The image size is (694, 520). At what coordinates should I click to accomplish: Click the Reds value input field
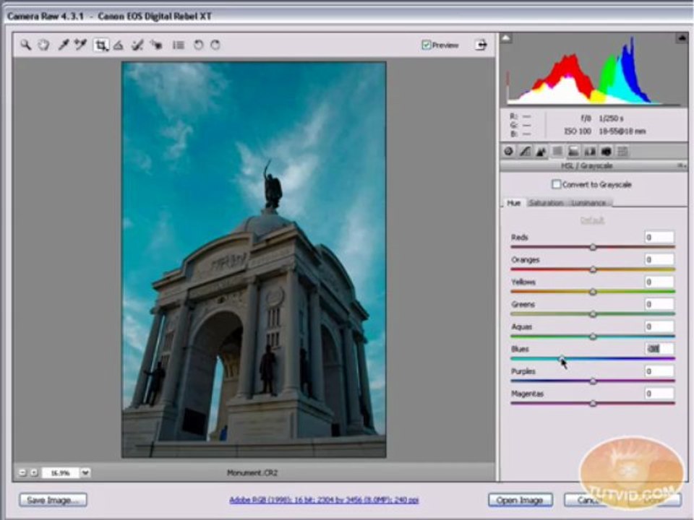[x=659, y=237]
